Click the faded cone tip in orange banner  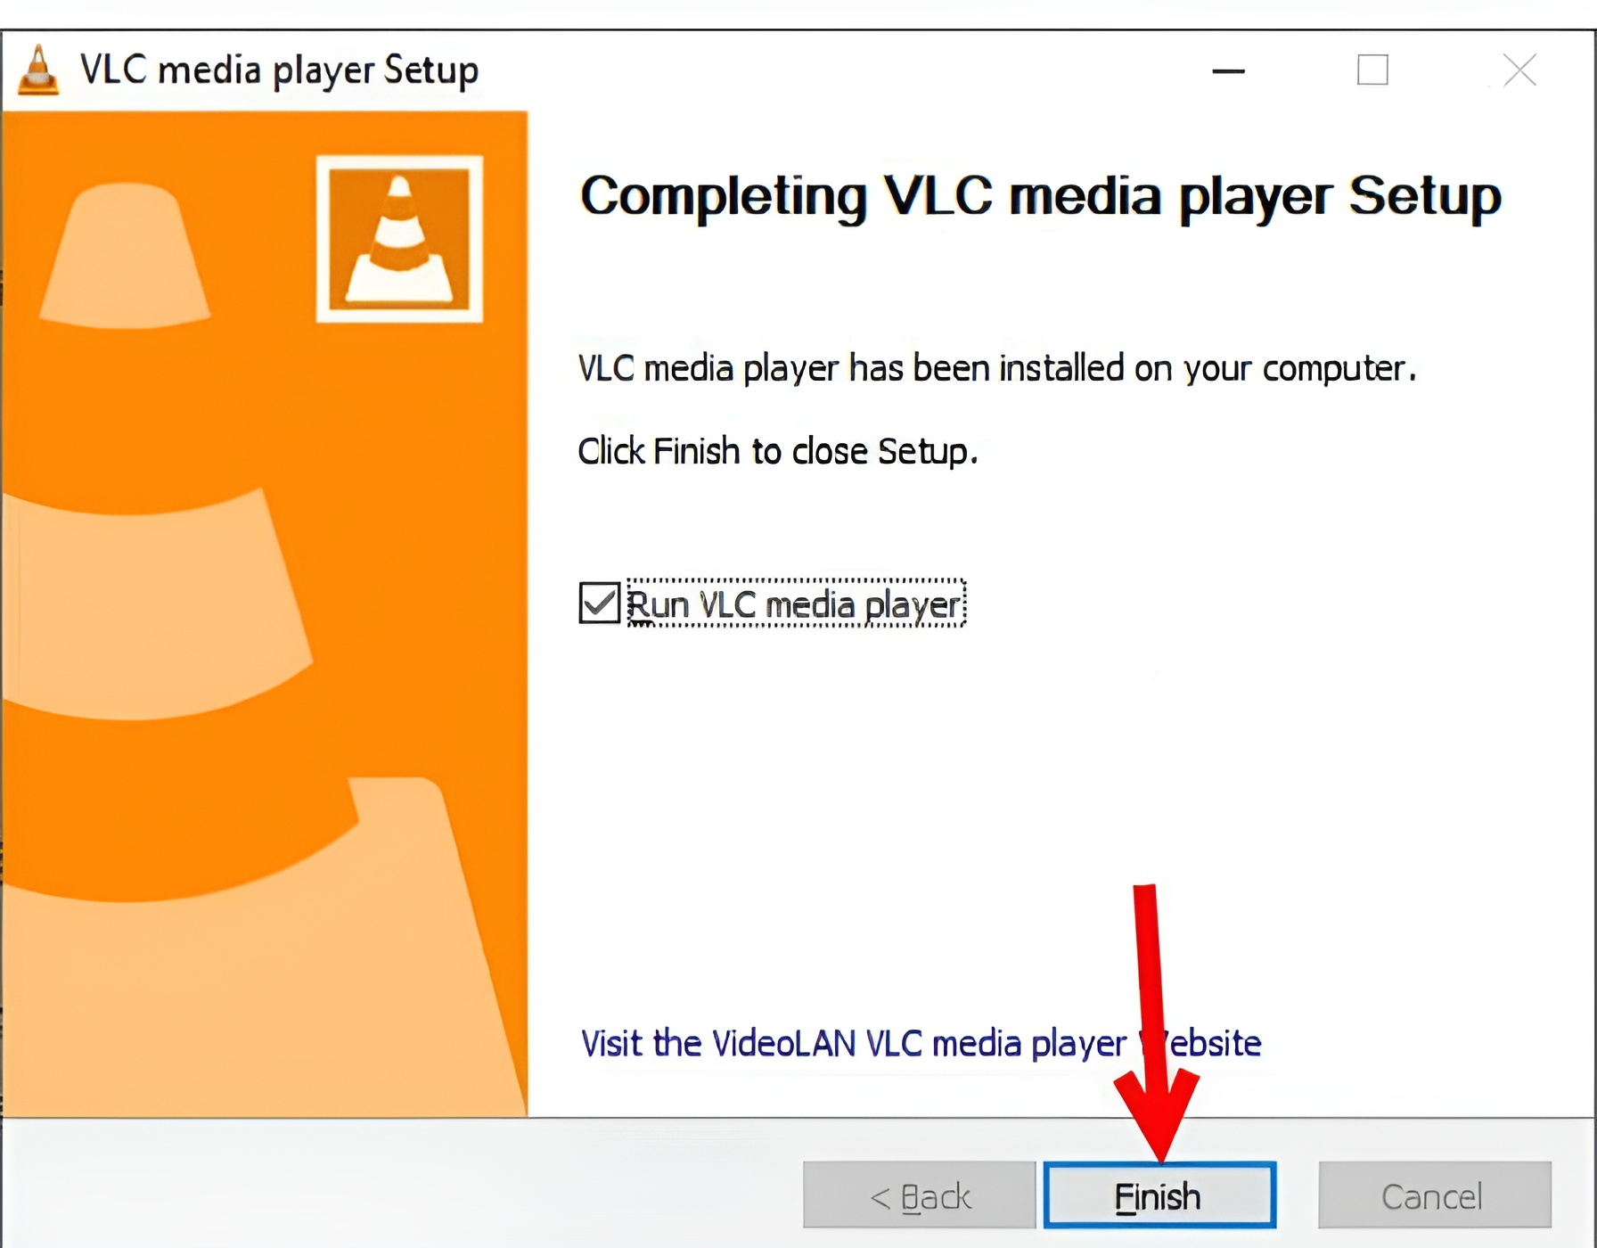tap(125, 257)
